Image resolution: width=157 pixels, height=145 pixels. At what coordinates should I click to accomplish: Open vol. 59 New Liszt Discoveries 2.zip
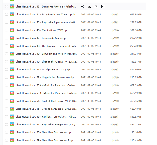point(44,140)
